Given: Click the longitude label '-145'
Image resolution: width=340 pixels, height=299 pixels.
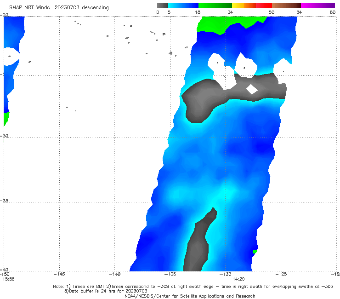Looking at the screenshot, I should tap(59, 274).
